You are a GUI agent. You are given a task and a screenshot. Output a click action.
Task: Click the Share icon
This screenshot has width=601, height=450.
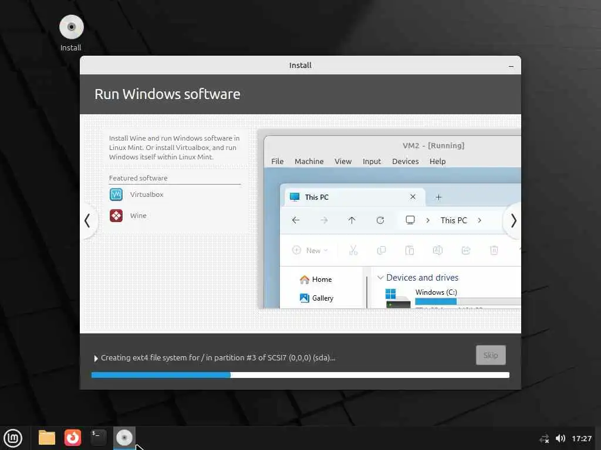pyautogui.click(x=465, y=250)
